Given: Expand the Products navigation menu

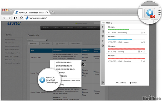Looking at the screenshot, I should pos(46,28).
